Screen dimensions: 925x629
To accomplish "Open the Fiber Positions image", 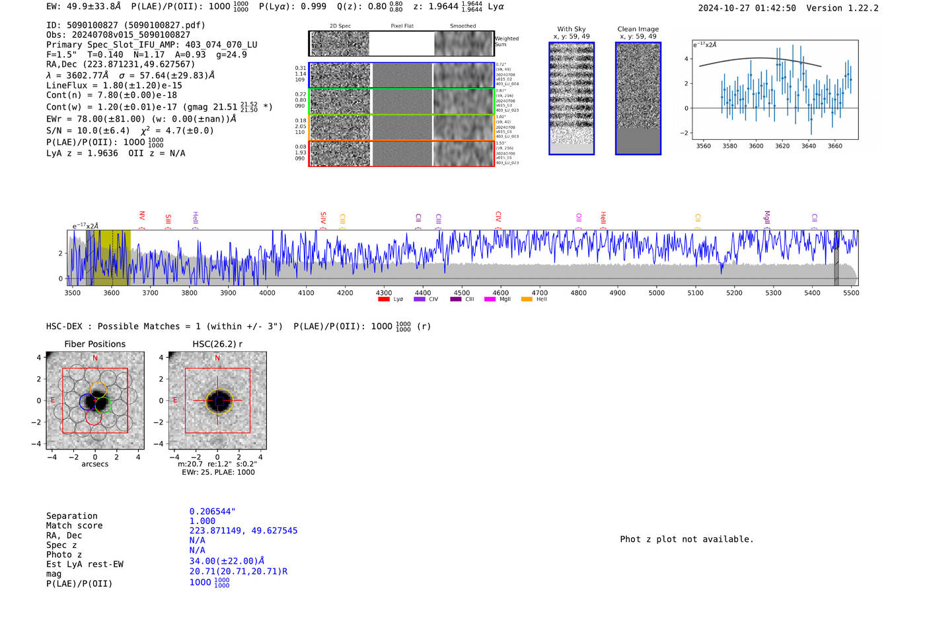I will point(95,401).
